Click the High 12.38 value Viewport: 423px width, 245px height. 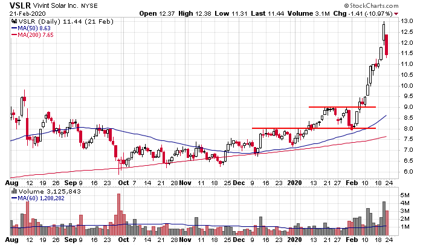[195, 13]
